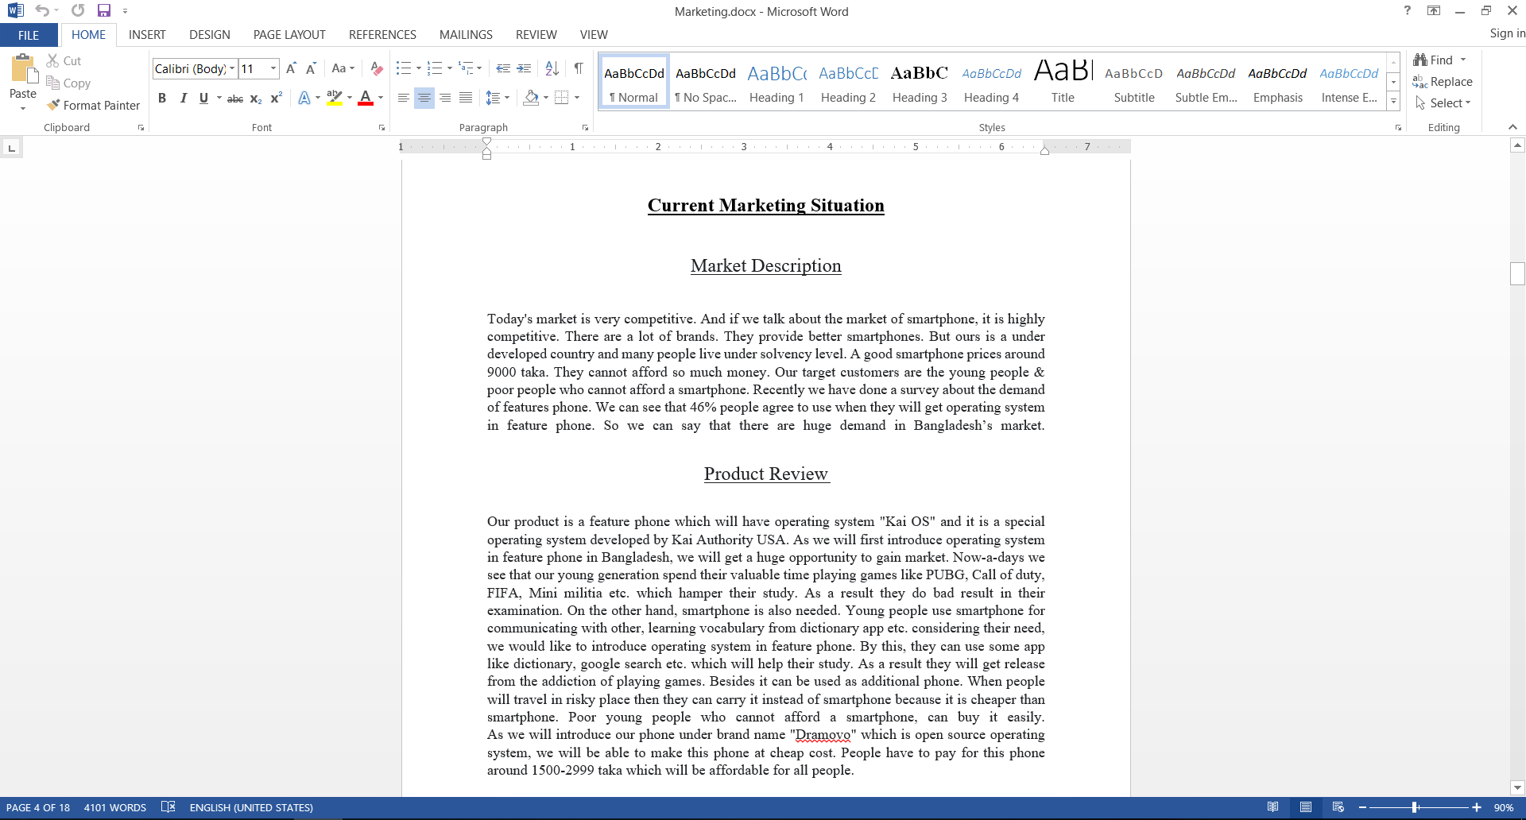
Task: Switch to Read Mode view icon
Action: pyautogui.click(x=1272, y=807)
